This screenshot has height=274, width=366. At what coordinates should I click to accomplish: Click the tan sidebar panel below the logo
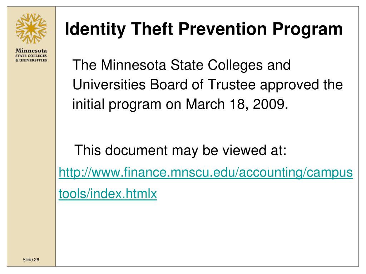point(31,158)
